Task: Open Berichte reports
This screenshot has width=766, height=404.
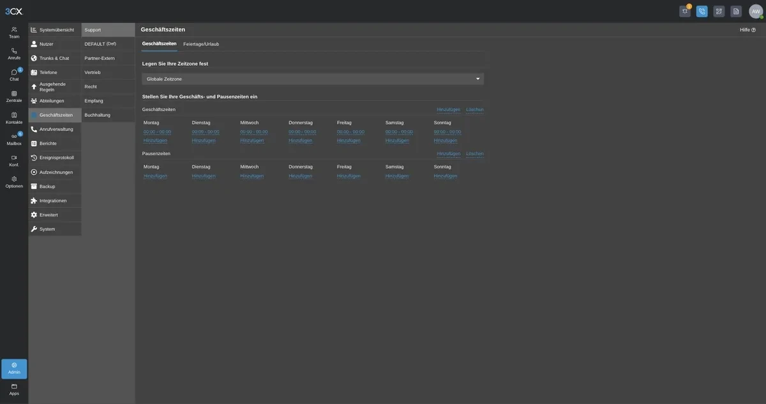Action: [x=55, y=144]
